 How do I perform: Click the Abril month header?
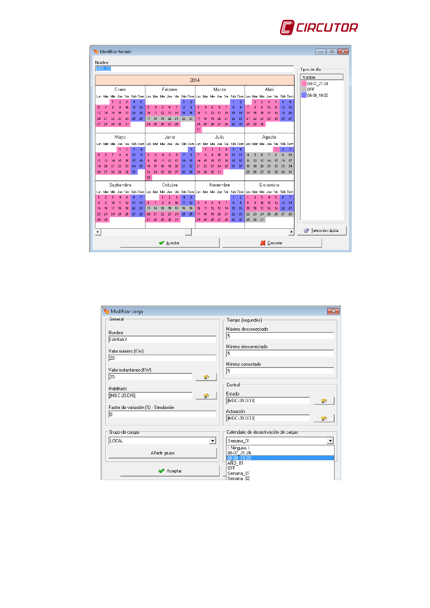269,90
